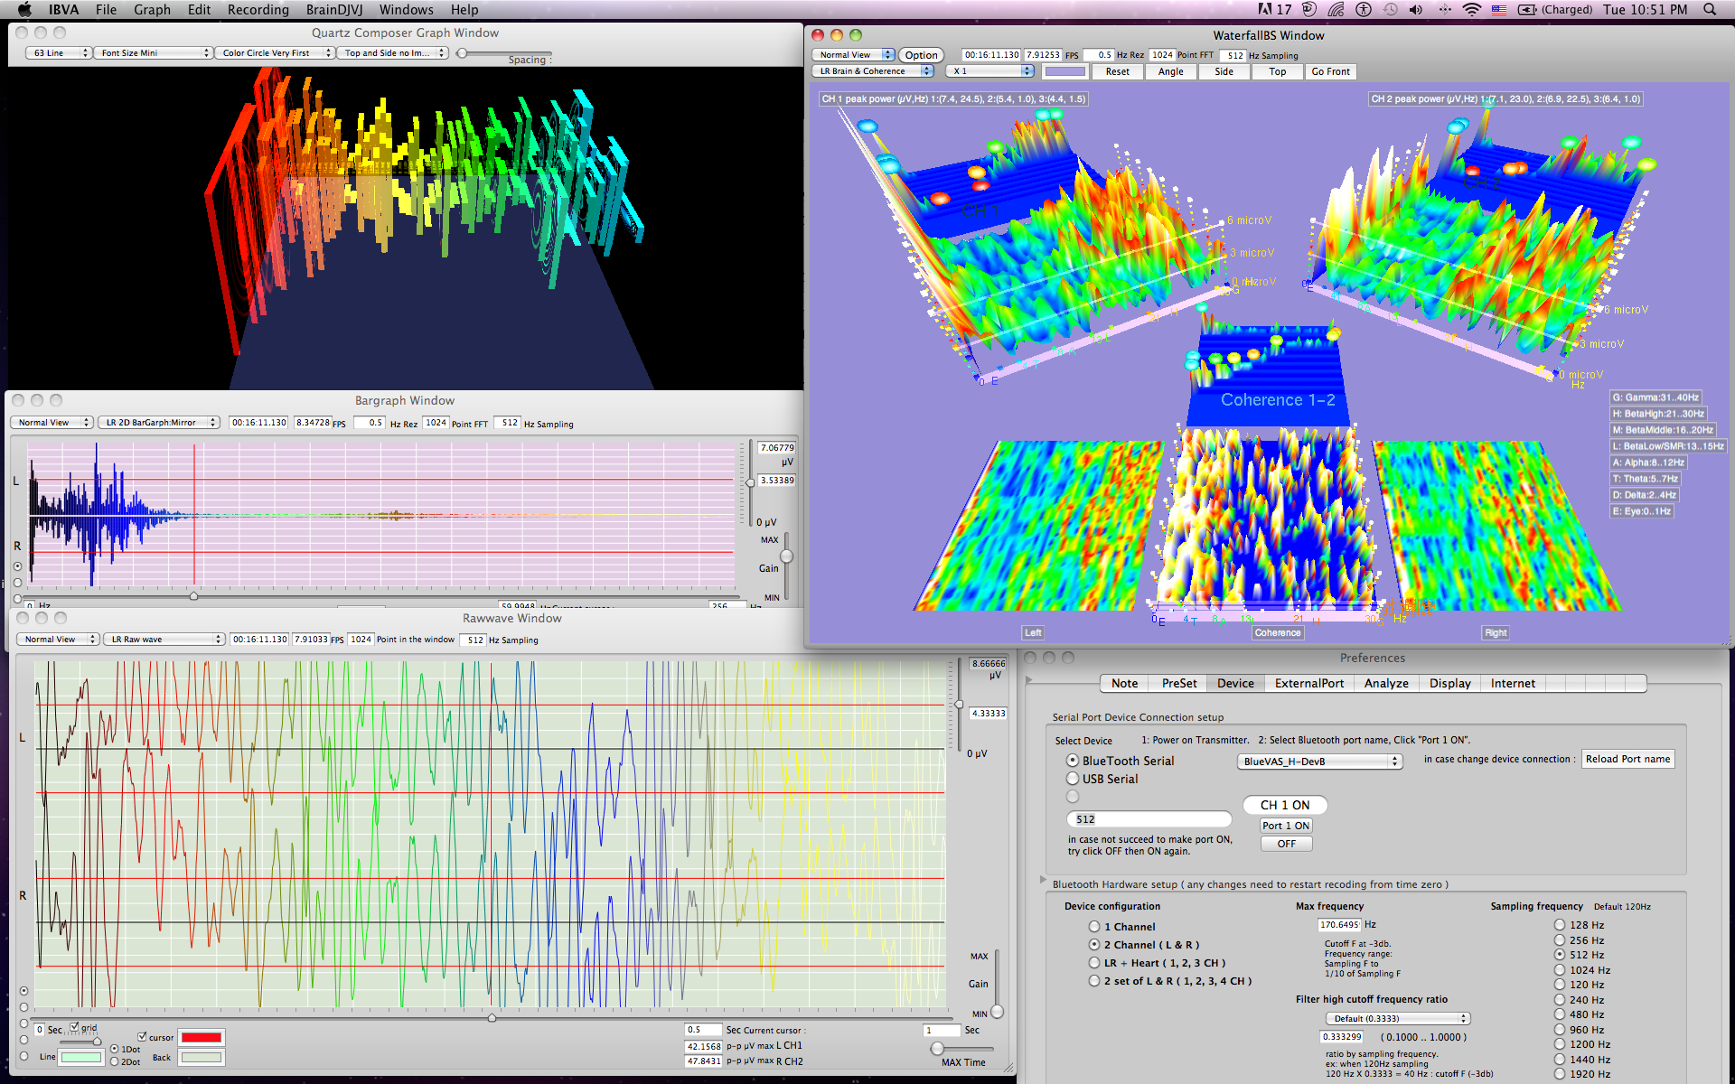Image resolution: width=1735 pixels, height=1084 pixels.
Task: Open the Recording menu
Action: [258, 10]
